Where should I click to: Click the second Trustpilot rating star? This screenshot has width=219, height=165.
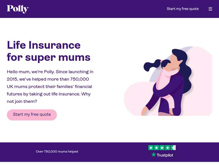coord(157,148)
